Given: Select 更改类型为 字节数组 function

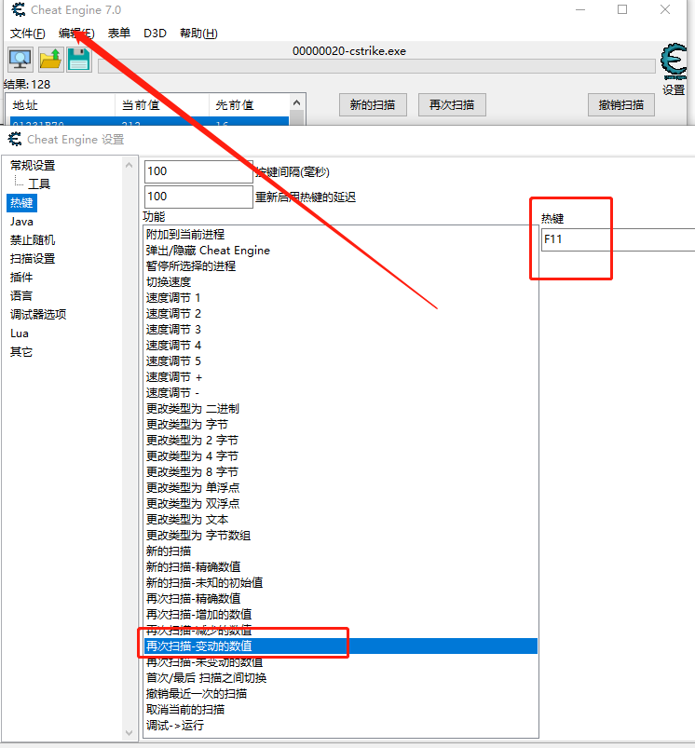Looking at the screenshot, I should coord(198,536).
